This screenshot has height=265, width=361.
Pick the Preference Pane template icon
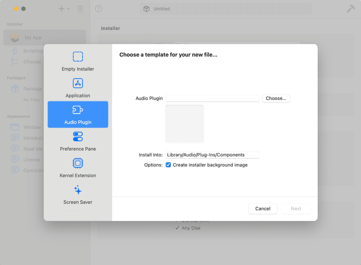pos(78,137)
